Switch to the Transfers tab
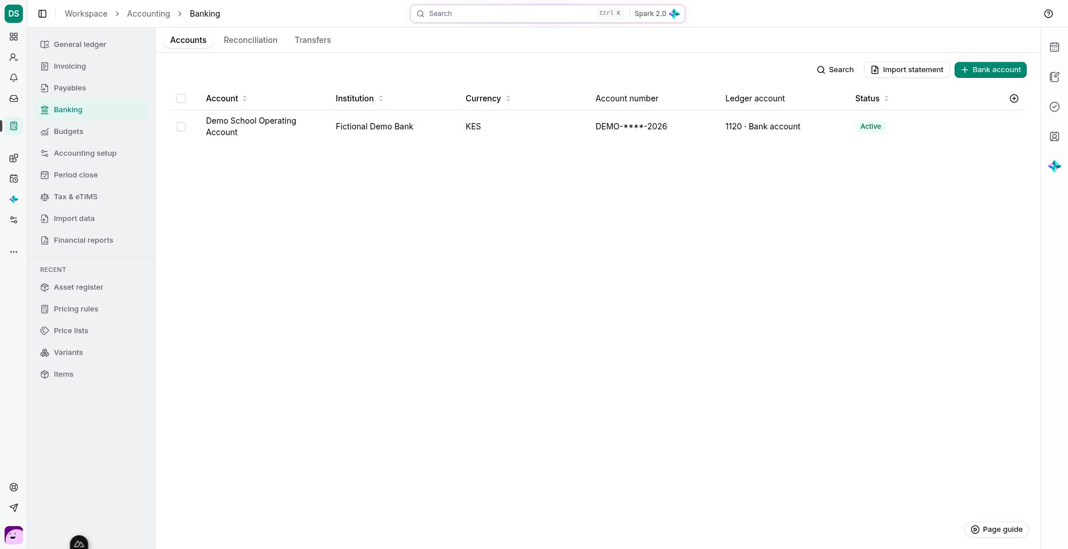Screen dimensions: 1068x549 313,40
